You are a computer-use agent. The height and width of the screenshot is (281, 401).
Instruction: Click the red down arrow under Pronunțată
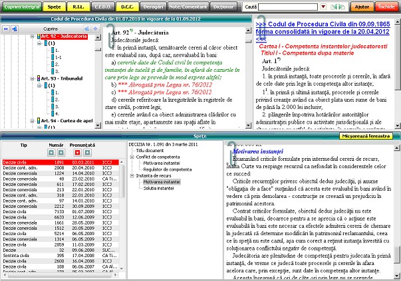coord(78,153)
